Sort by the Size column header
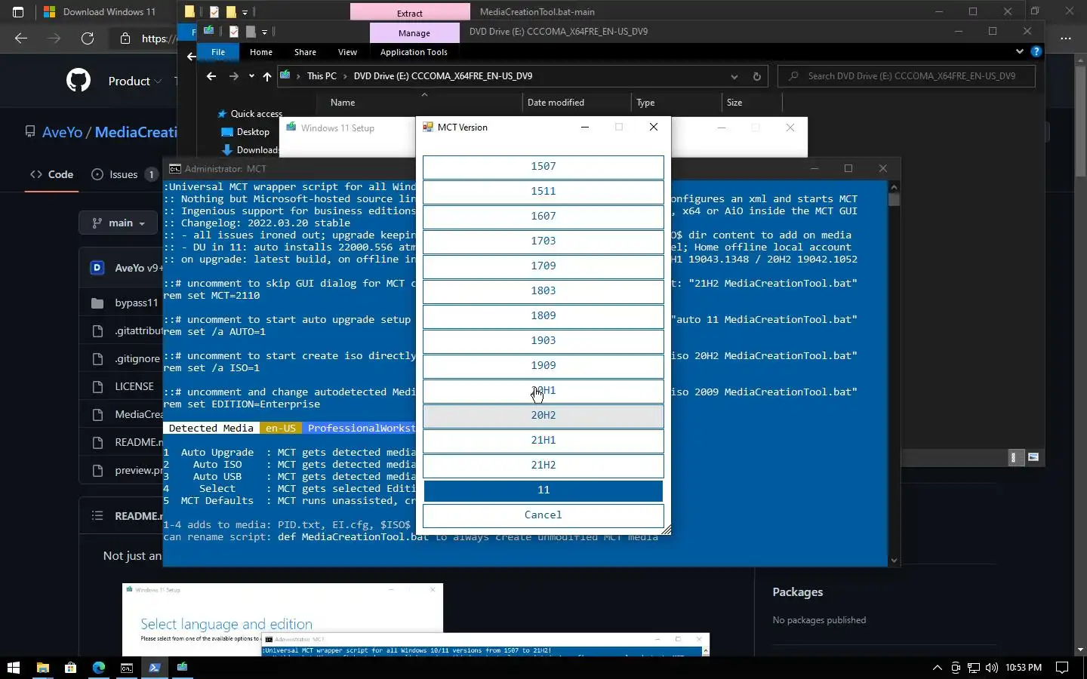1087x679 pixels. click(734, 103)
